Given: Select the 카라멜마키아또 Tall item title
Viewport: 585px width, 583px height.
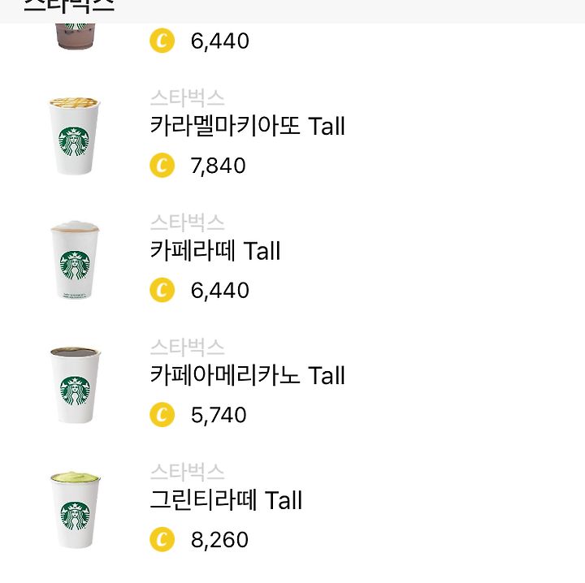Looking at the screenshot, I should pos(247,126).
